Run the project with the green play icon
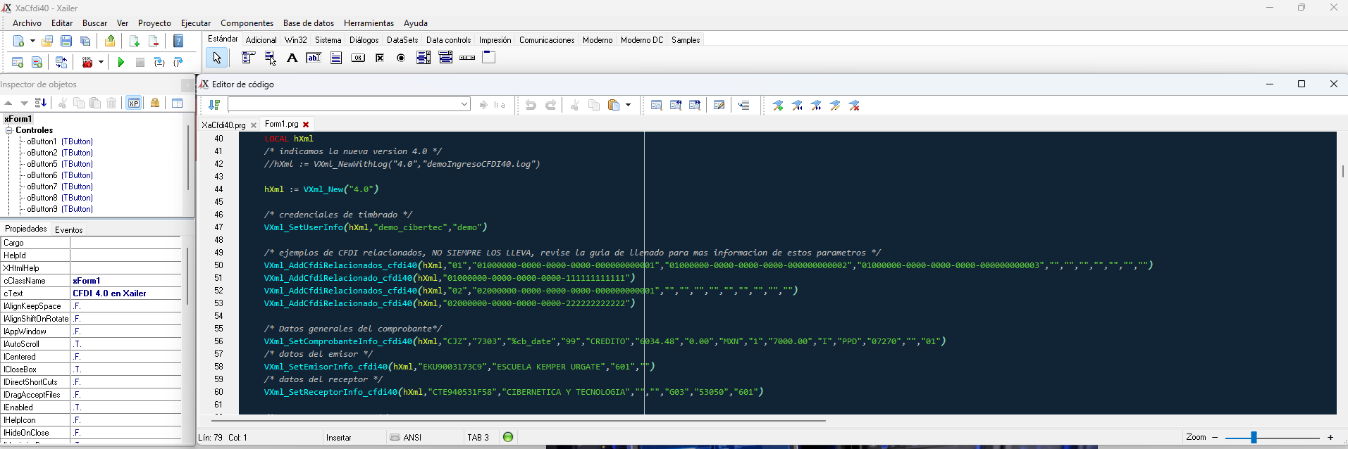Viewport: 1348px width, 449px height. click(x=120, y=63)
